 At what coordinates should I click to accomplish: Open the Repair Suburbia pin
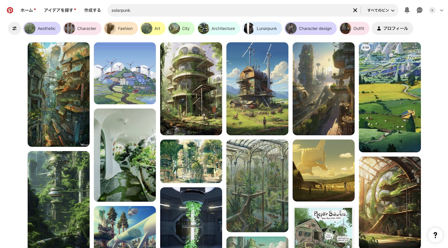(x=323, y=227)
